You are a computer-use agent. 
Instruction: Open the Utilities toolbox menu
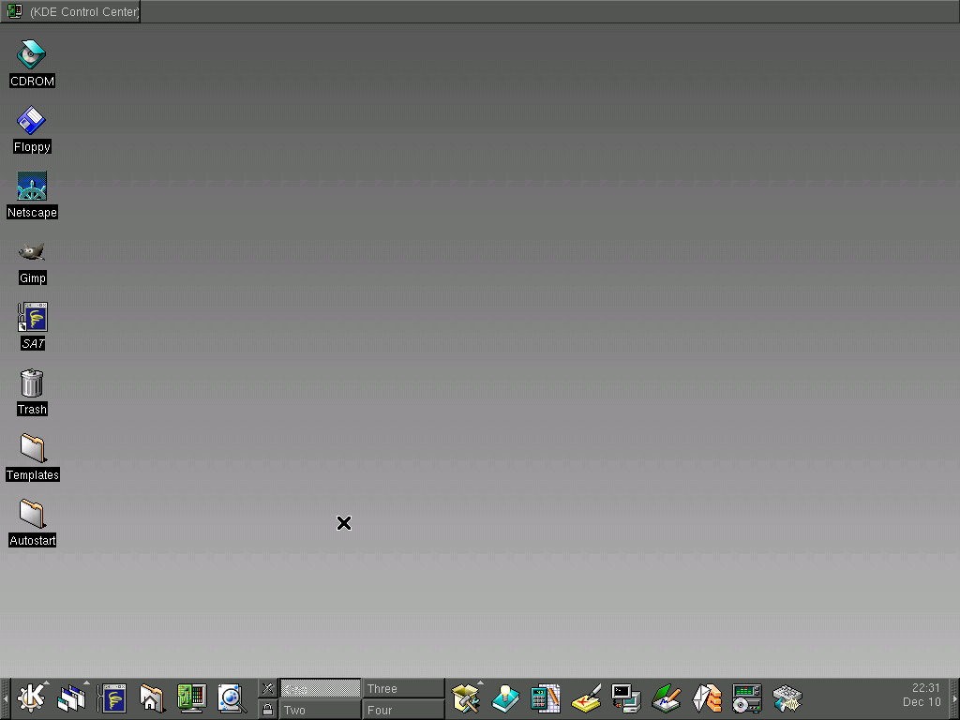(466, 698)
